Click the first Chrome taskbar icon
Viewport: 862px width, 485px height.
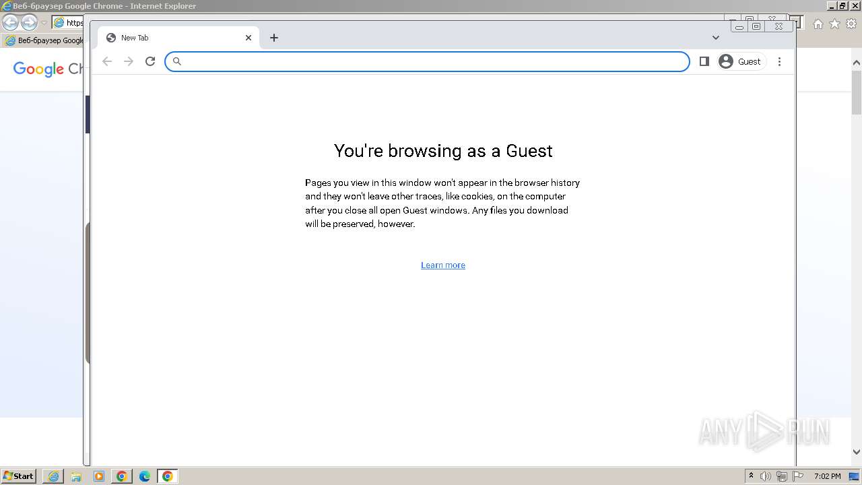point(122,476)
